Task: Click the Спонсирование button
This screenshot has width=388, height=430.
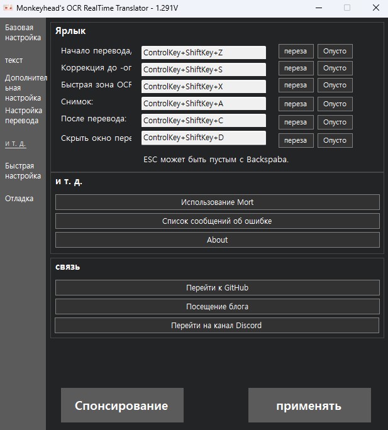Action: 122,405
